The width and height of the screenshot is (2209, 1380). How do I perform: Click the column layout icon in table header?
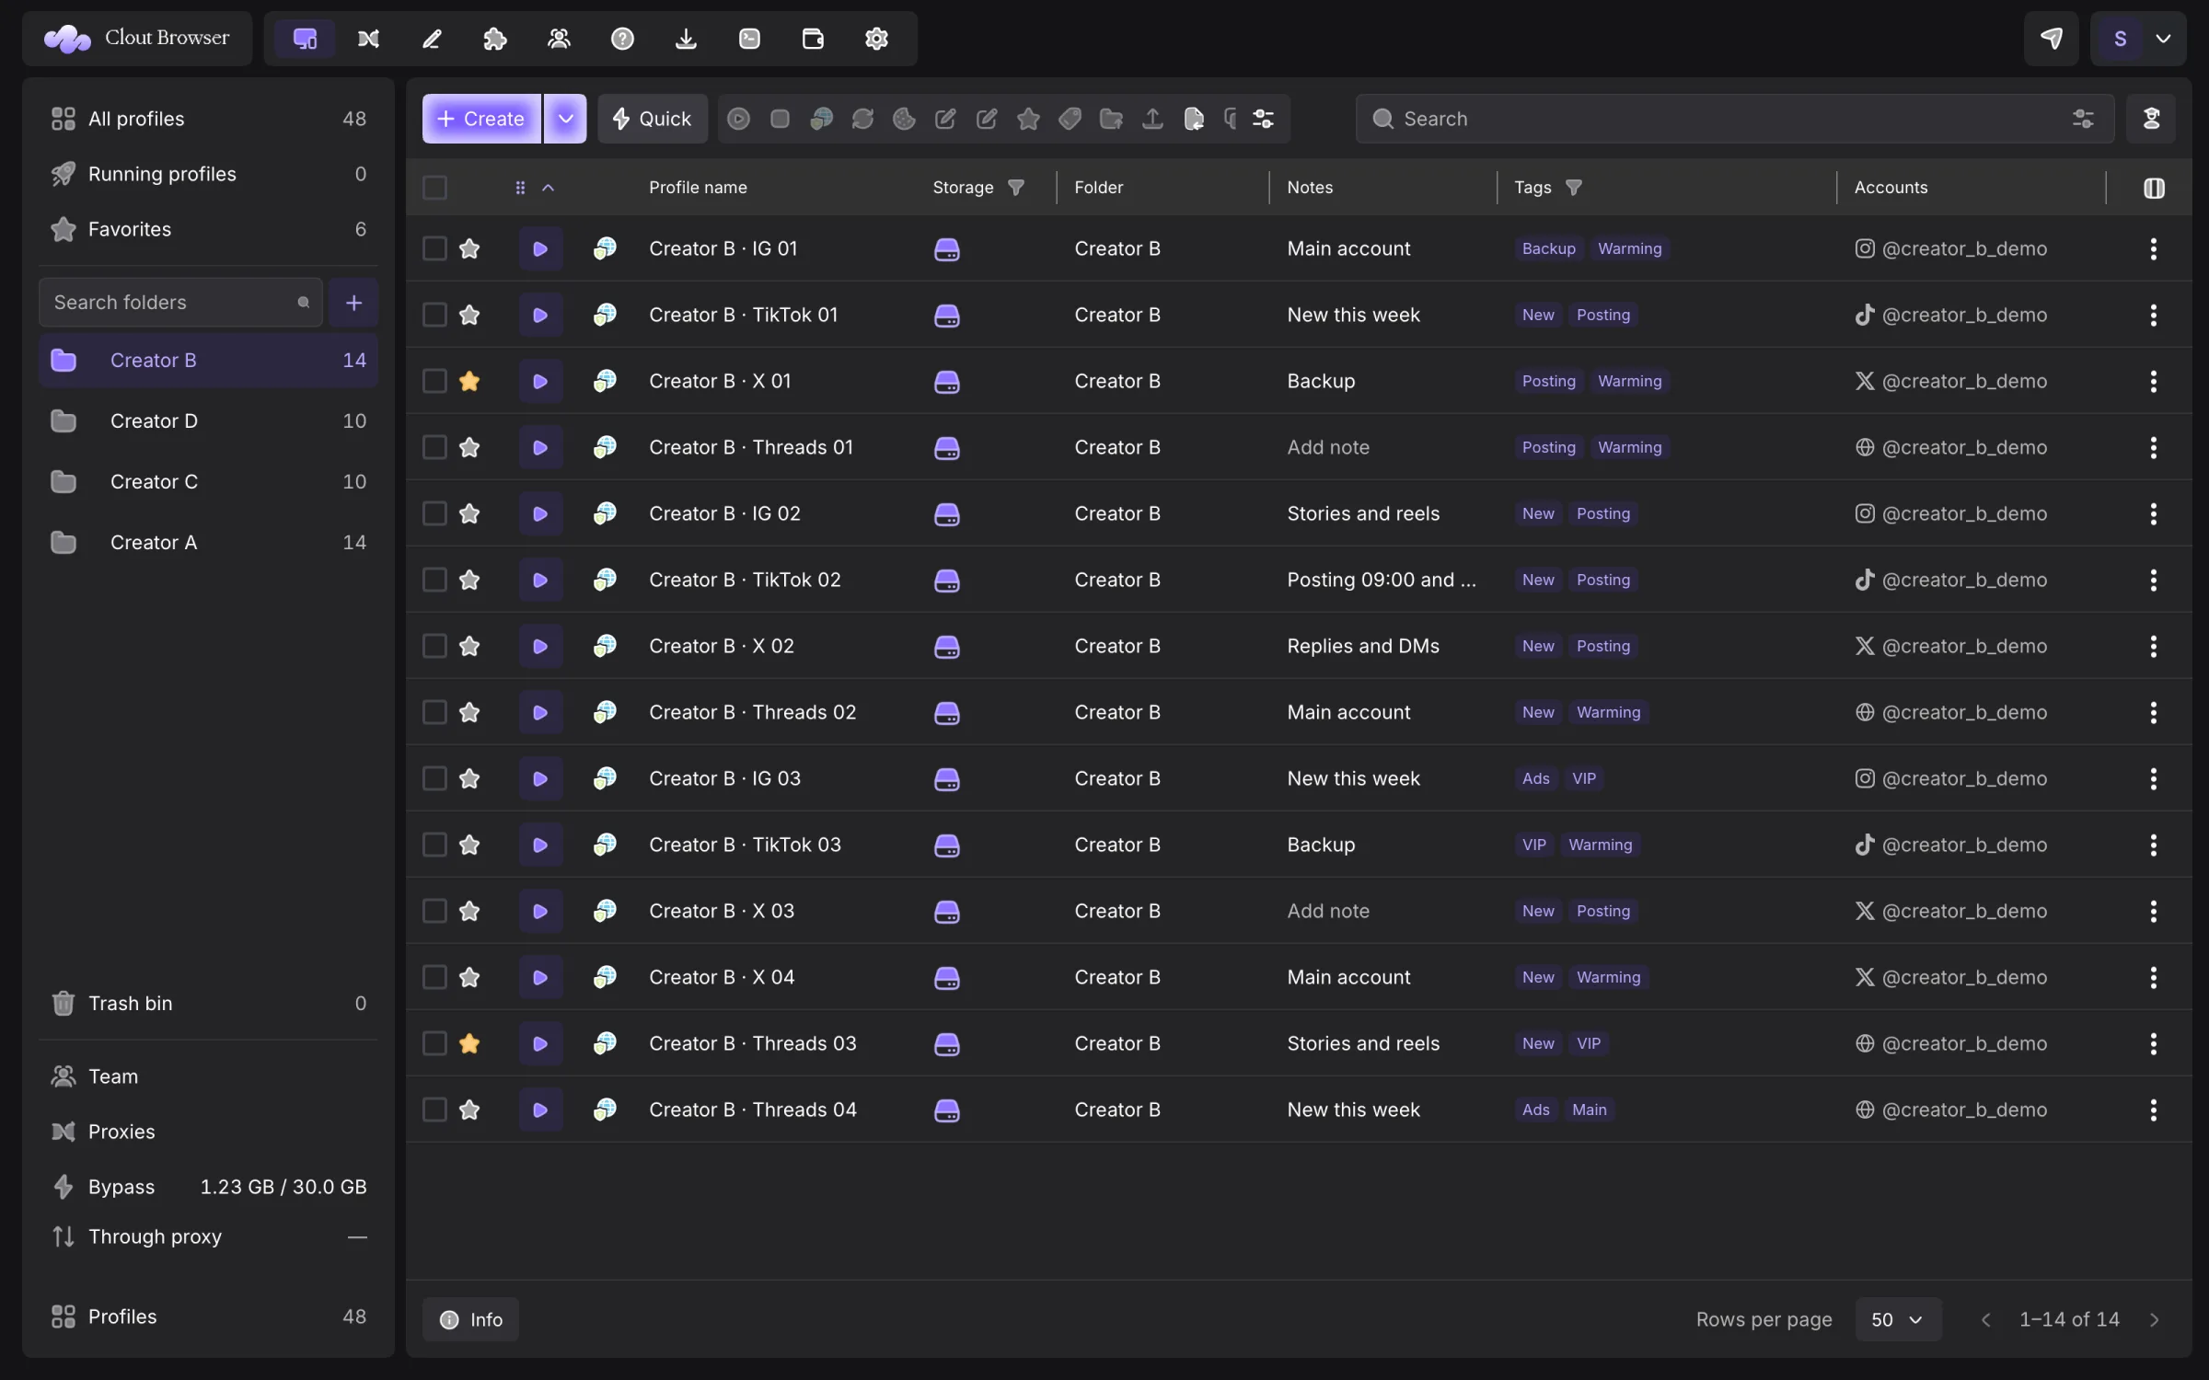click(x=2154, y=188)
